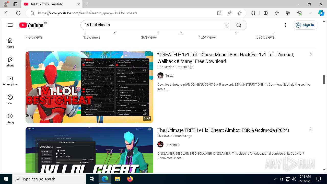Screen dimensions: 327x184
Task: Click the page vertical scrollbar thumb
Action: click(x=324, y=79)
